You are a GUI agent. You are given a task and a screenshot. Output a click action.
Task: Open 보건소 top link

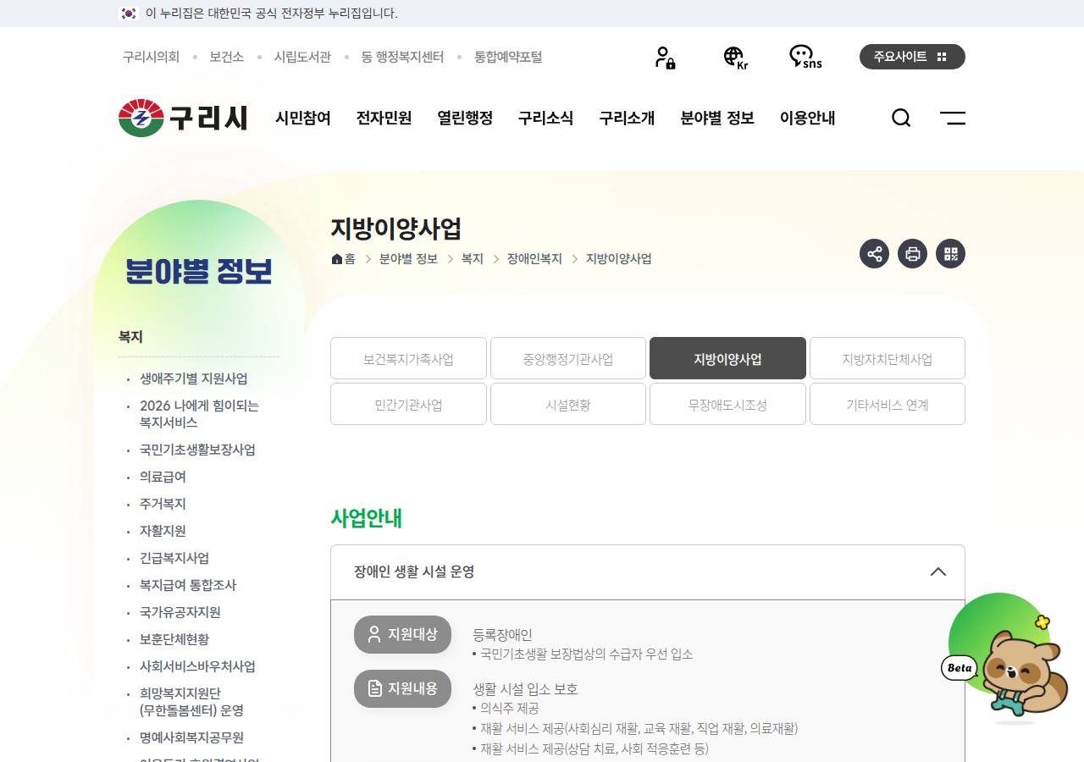pos(227,57)
